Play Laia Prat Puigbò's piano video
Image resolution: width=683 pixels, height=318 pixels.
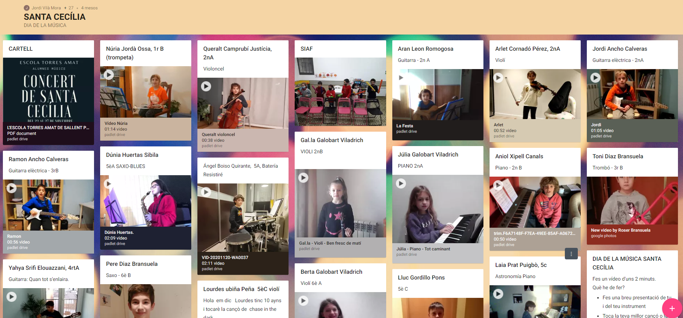point(498,294)
